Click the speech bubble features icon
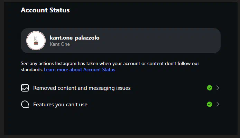Image resolution: width=240 pixels, height=138 pixels. pyautogui.click(x=25, y=104)
